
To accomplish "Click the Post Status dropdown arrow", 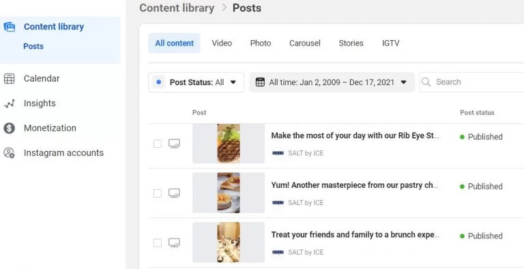I will pos(233,82).
